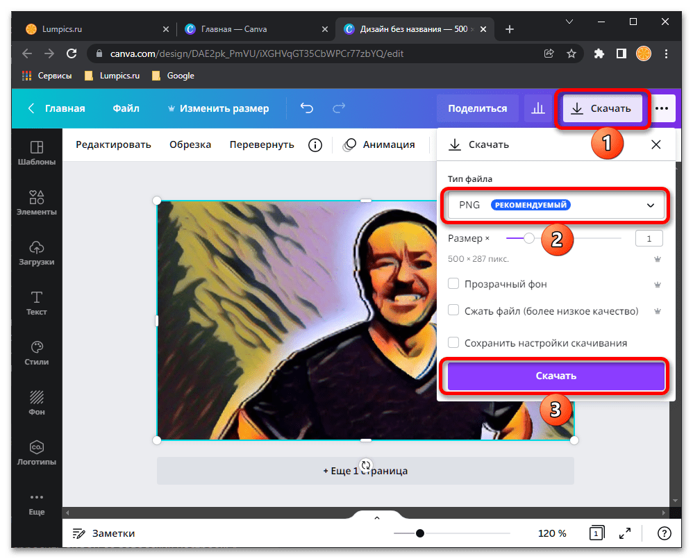Open the Загрузки uploads panel
Image resolution: width=693 pixels, height=559 pixels.
click(37, 253)
